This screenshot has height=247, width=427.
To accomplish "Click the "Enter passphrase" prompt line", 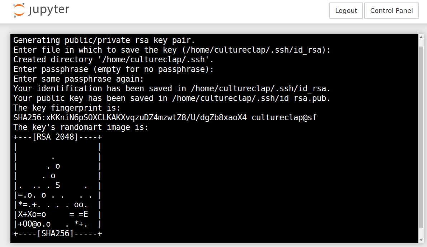I will (113, 69).
